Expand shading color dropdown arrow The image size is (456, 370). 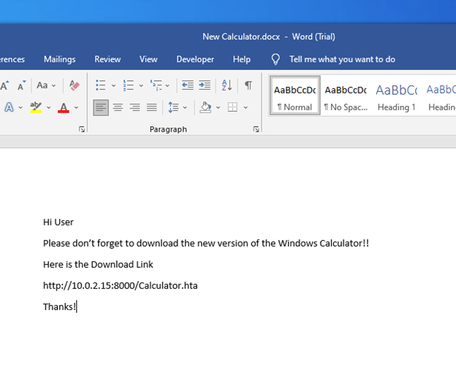tap(218, 107)
